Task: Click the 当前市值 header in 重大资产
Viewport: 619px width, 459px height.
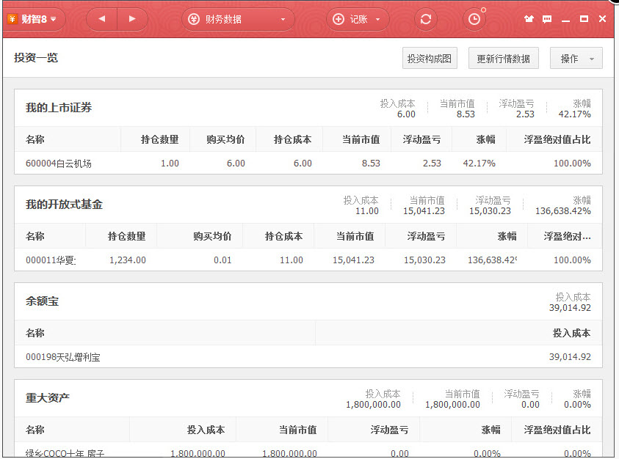Action: pos(298,430)
